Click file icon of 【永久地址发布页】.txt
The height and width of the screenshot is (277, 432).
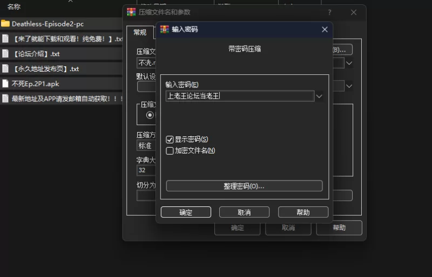click(x=5, y=68)
